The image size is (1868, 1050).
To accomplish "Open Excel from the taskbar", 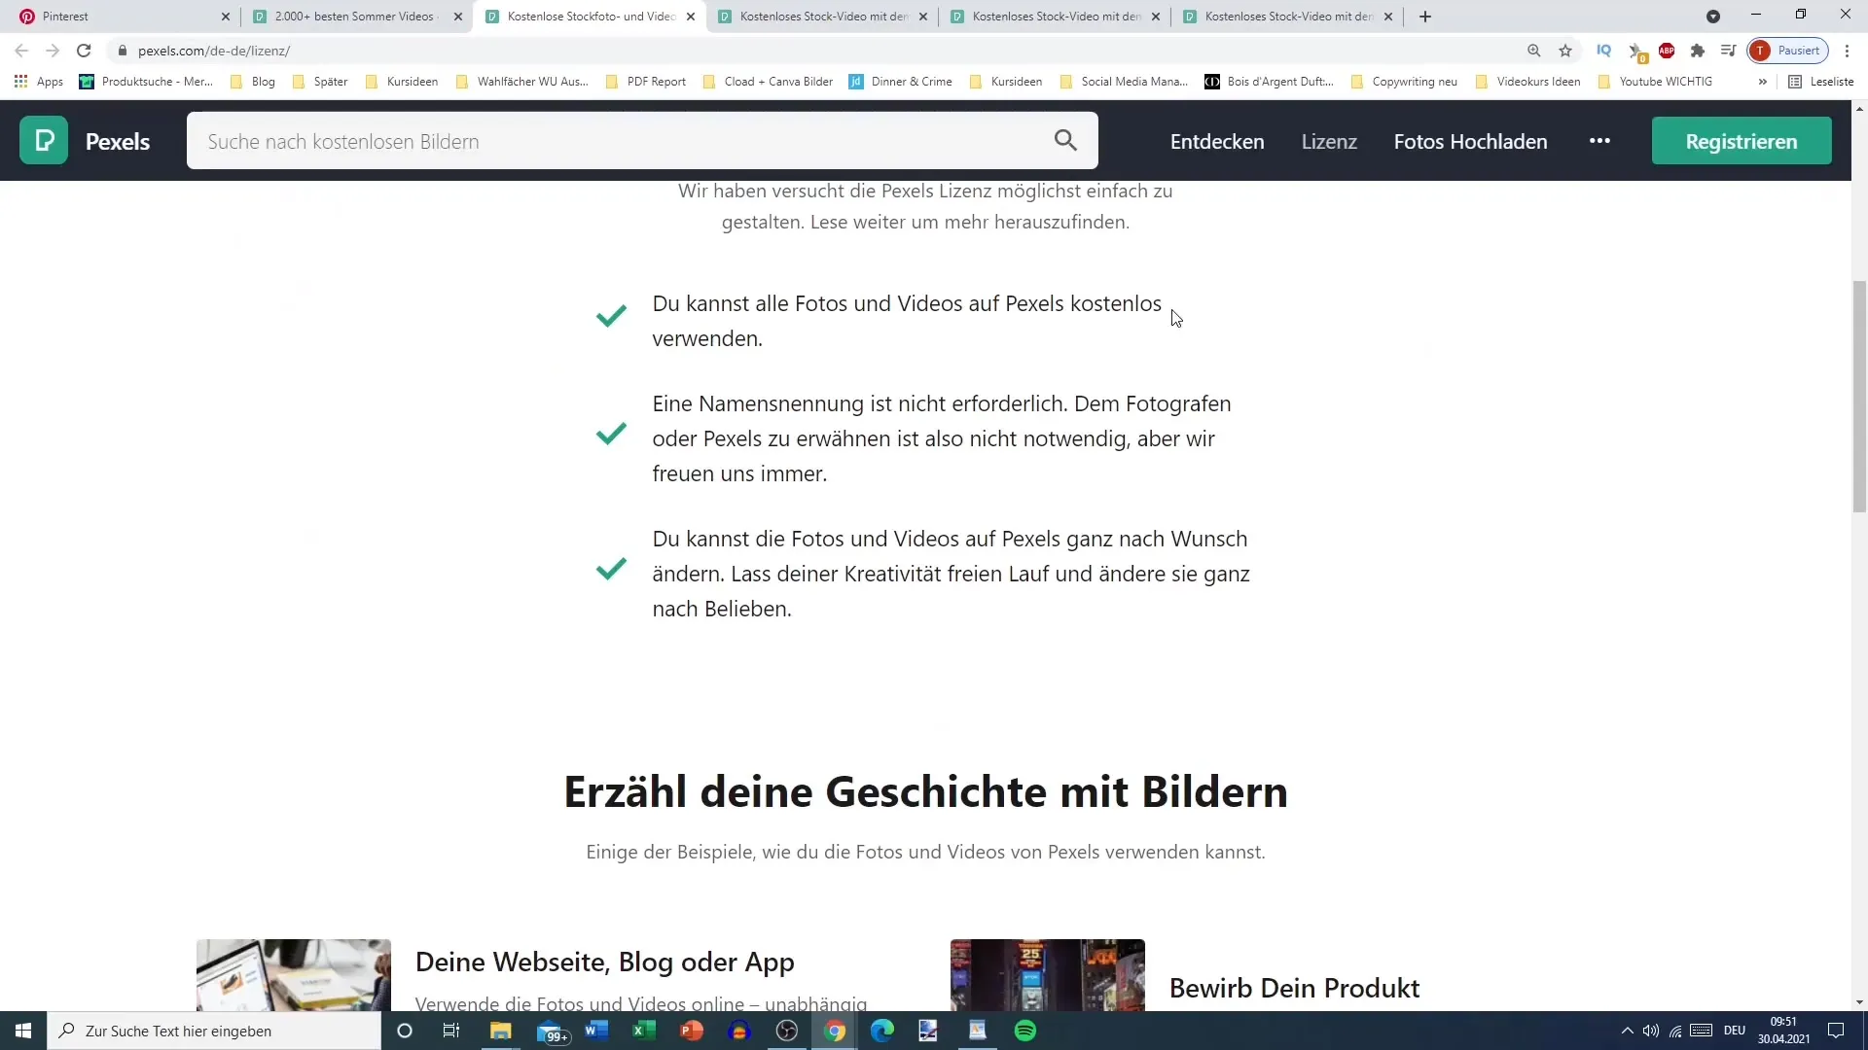I will pyautogui.click(x=644, y=1031).
